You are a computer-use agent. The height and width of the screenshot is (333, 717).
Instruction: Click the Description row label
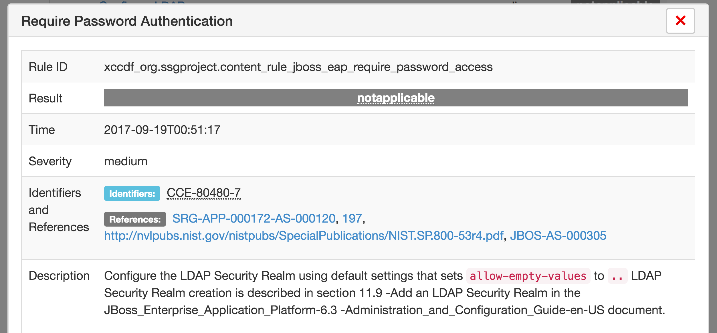[x=59, y=276]
